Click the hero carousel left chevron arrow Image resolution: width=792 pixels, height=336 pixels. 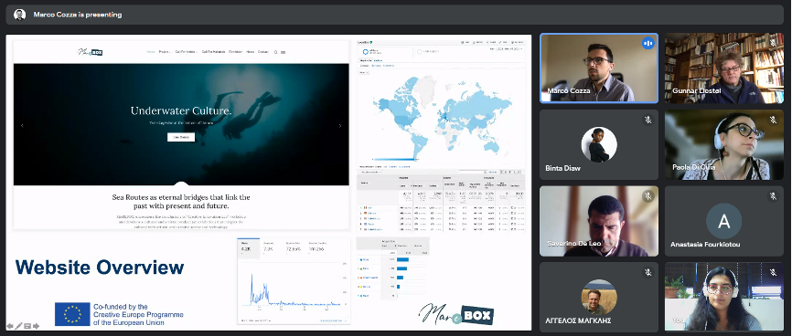[x=22, y=126]
